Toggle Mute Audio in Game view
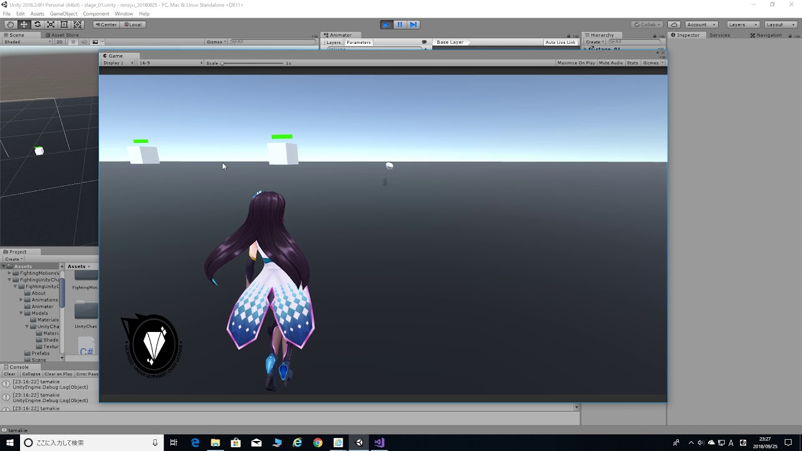Viewport: 802px width, 451px height. [x=611, y=63]
